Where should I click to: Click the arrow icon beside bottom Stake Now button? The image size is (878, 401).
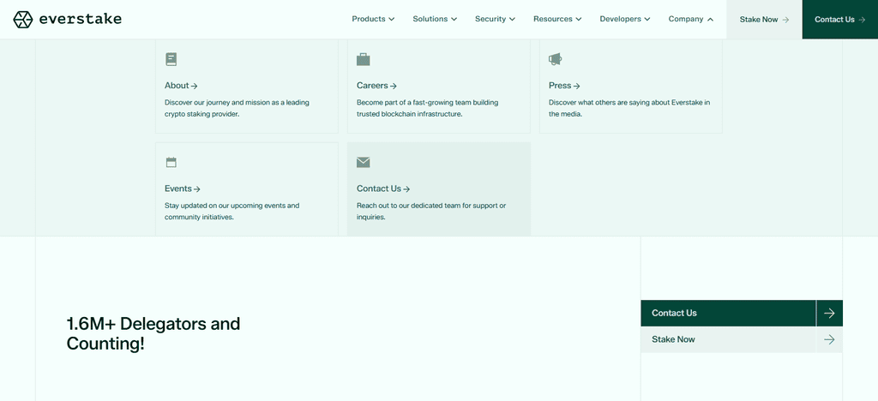[829, 339]
